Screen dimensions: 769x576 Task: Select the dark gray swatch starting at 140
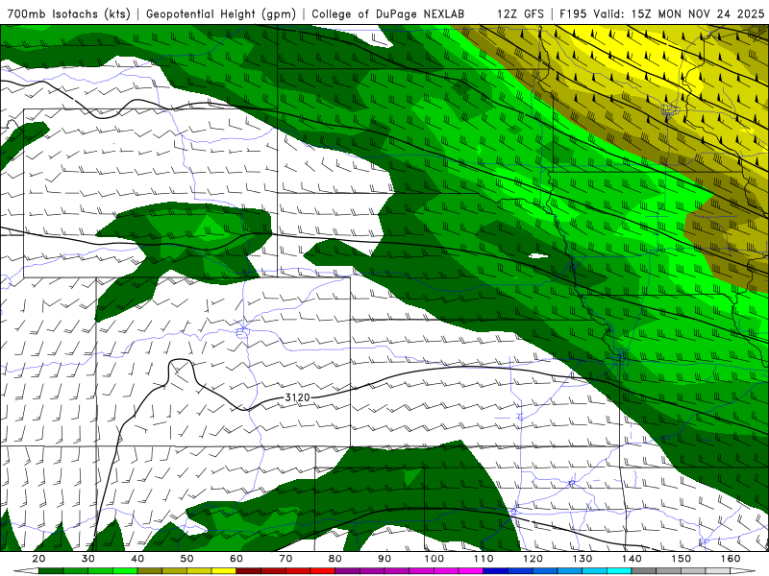click(644, 570)
